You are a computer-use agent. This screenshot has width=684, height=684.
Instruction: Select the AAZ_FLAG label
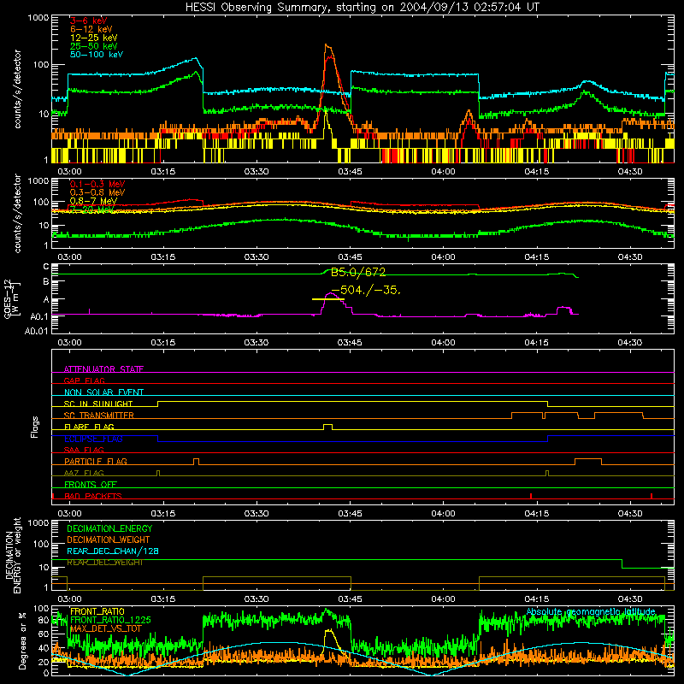click(x=84, y=473)
